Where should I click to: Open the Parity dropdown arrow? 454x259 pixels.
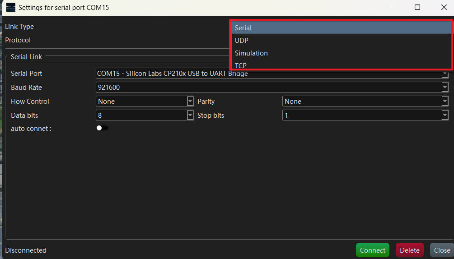click(445, 101)
